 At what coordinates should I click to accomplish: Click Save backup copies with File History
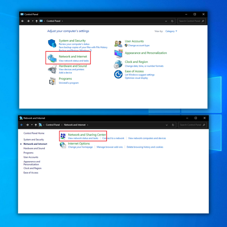pos(83,47)
